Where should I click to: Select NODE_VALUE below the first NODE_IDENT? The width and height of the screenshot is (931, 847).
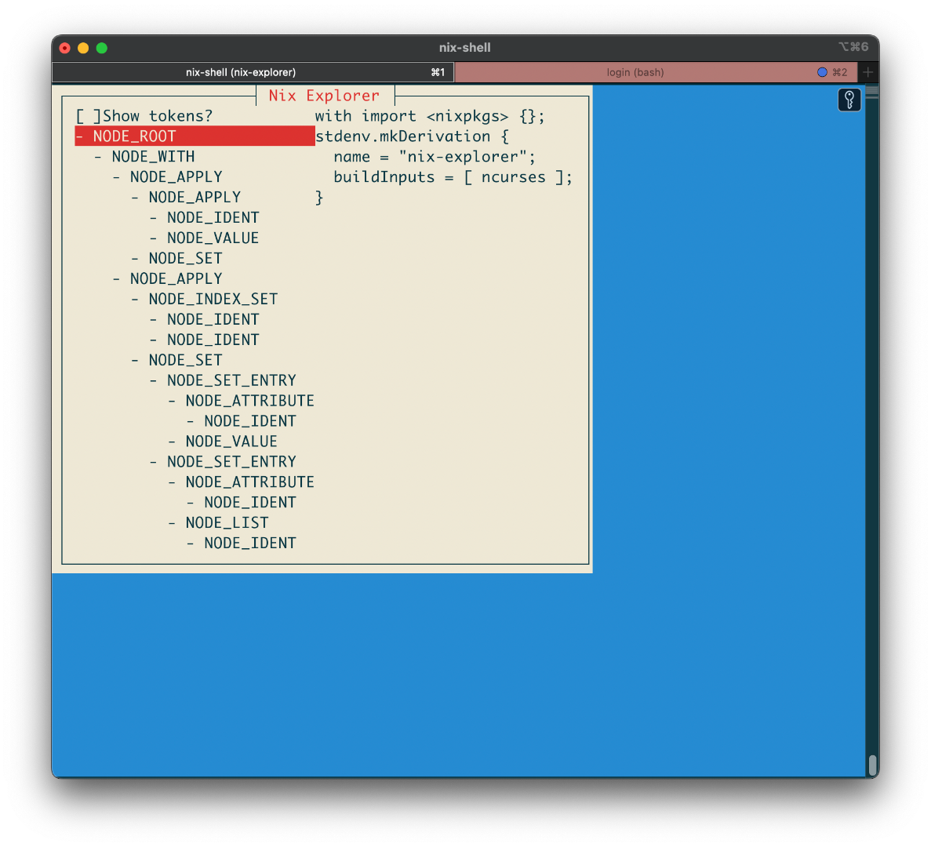(213, 238)
